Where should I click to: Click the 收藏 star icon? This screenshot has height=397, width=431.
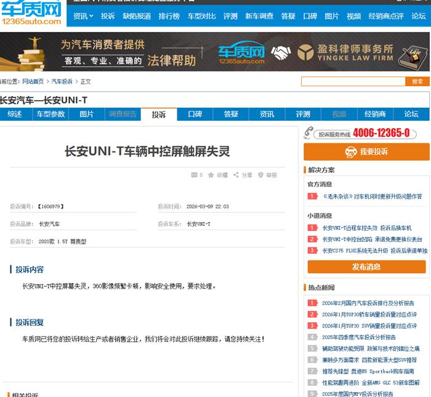click(211, 175)
